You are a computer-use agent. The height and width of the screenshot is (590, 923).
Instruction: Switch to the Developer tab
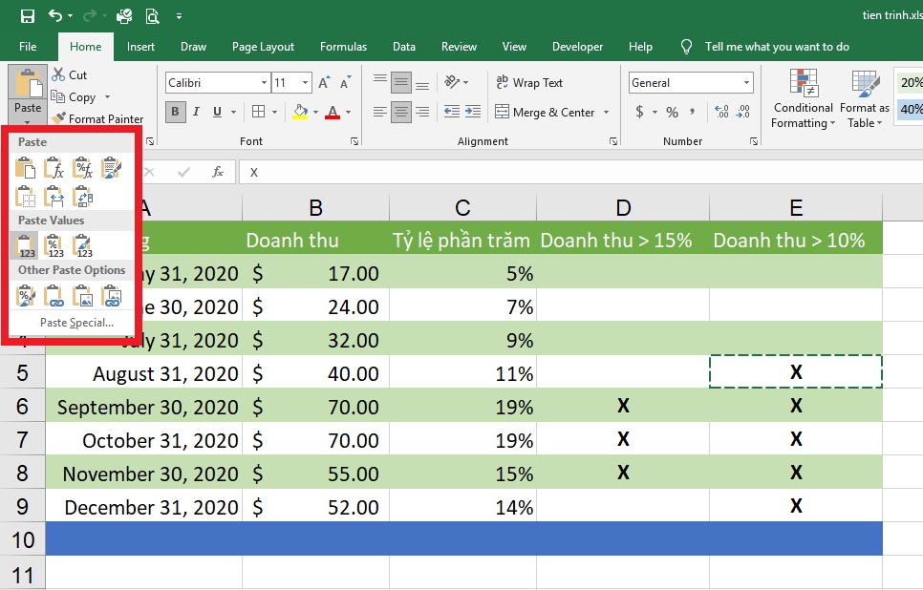click(577, 47)
